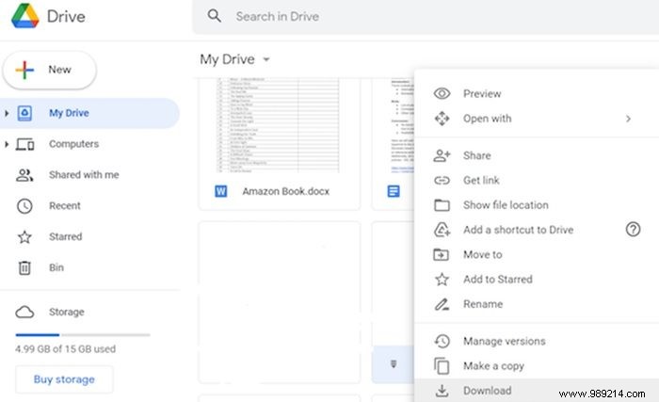Click the Buy storage button
The width and height of the screenshot is (659, 402).
64,379
